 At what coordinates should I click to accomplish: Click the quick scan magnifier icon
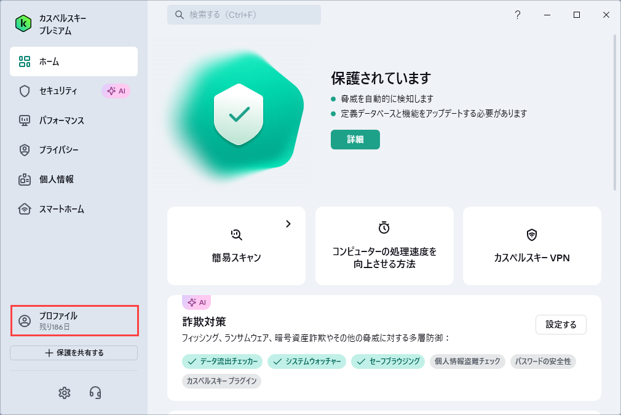pyautogui.click(x=237, y=235)
